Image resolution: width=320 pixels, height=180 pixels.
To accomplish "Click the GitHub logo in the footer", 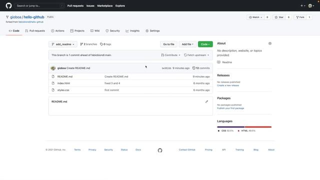I will 160,150.
